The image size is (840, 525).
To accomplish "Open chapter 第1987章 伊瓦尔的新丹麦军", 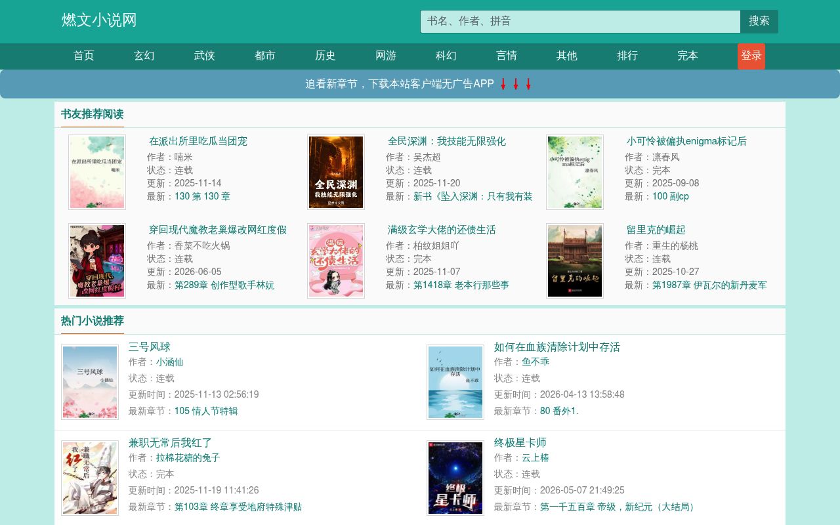I will tap(709, 285).
